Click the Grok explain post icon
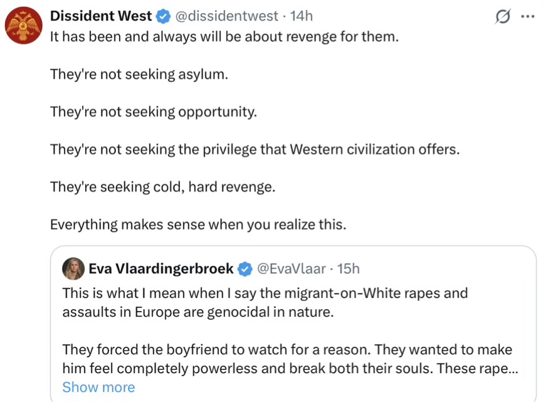 (502, 17)
